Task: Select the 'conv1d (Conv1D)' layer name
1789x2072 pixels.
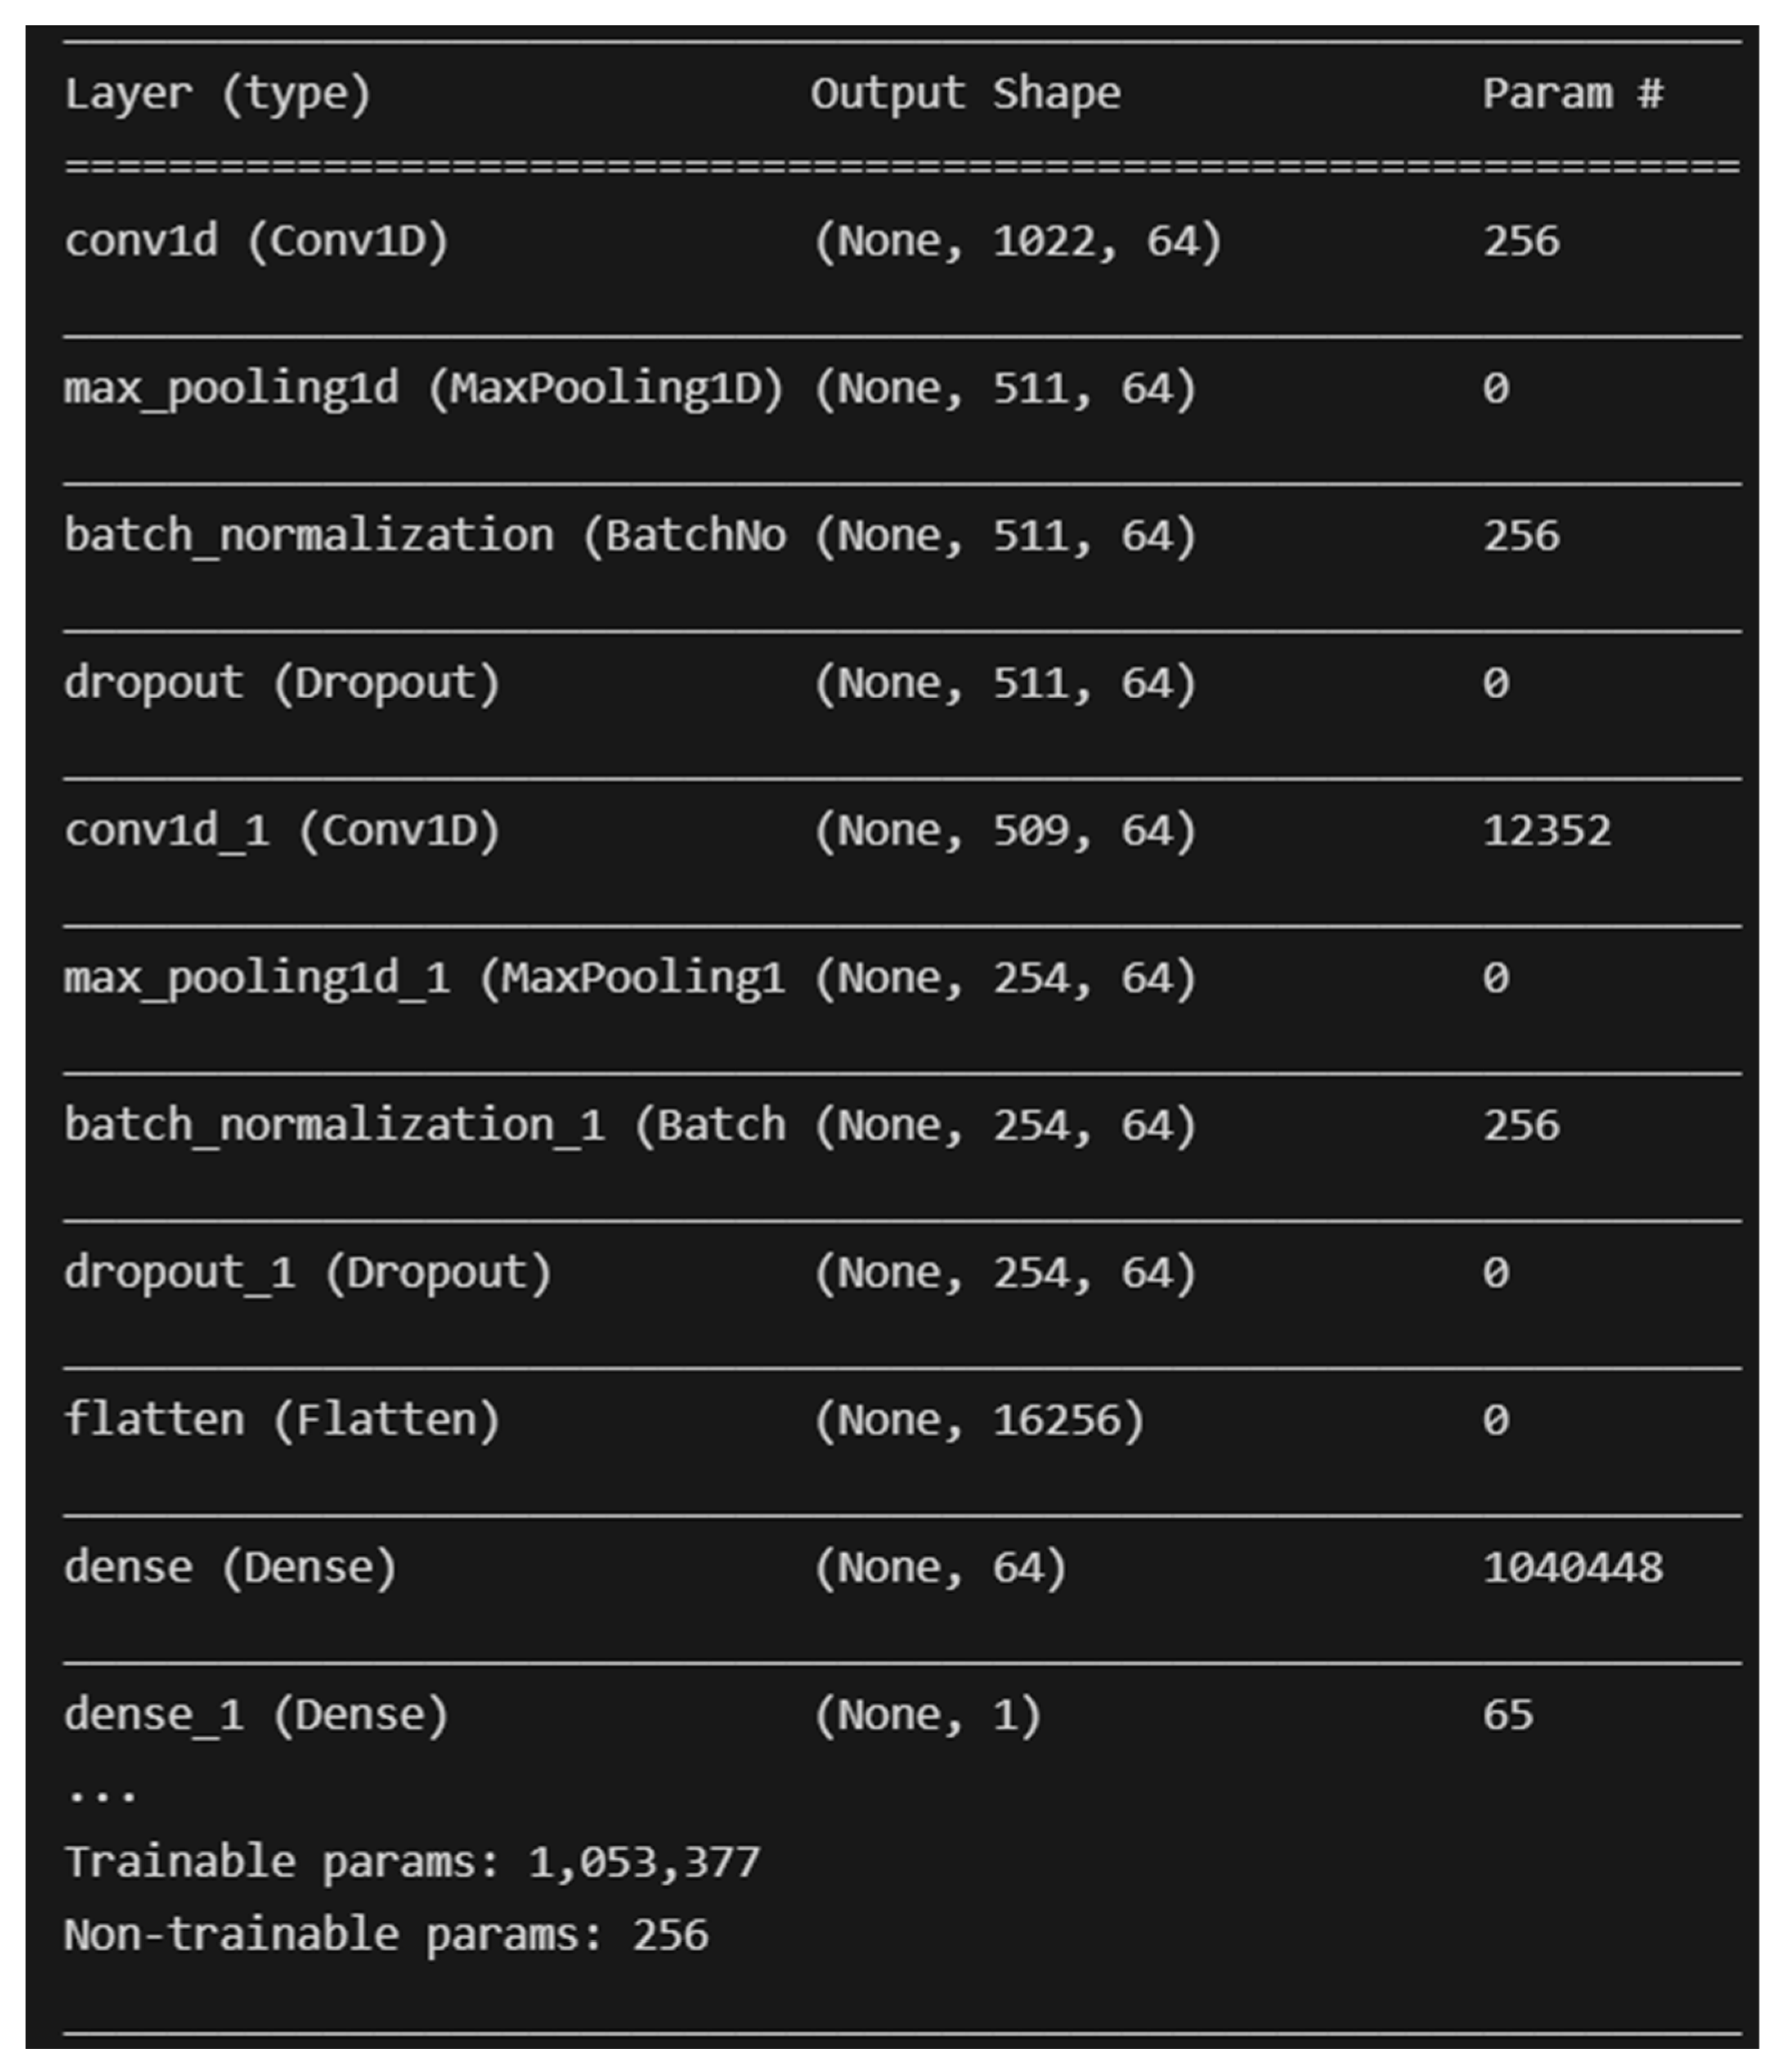Action: [x=256, y=242]
